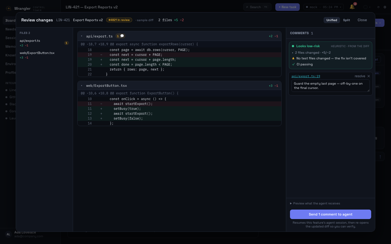Click the resize handle of comment textarea
The height and width of the screenshot is (244, 391).
coord(368,91)
